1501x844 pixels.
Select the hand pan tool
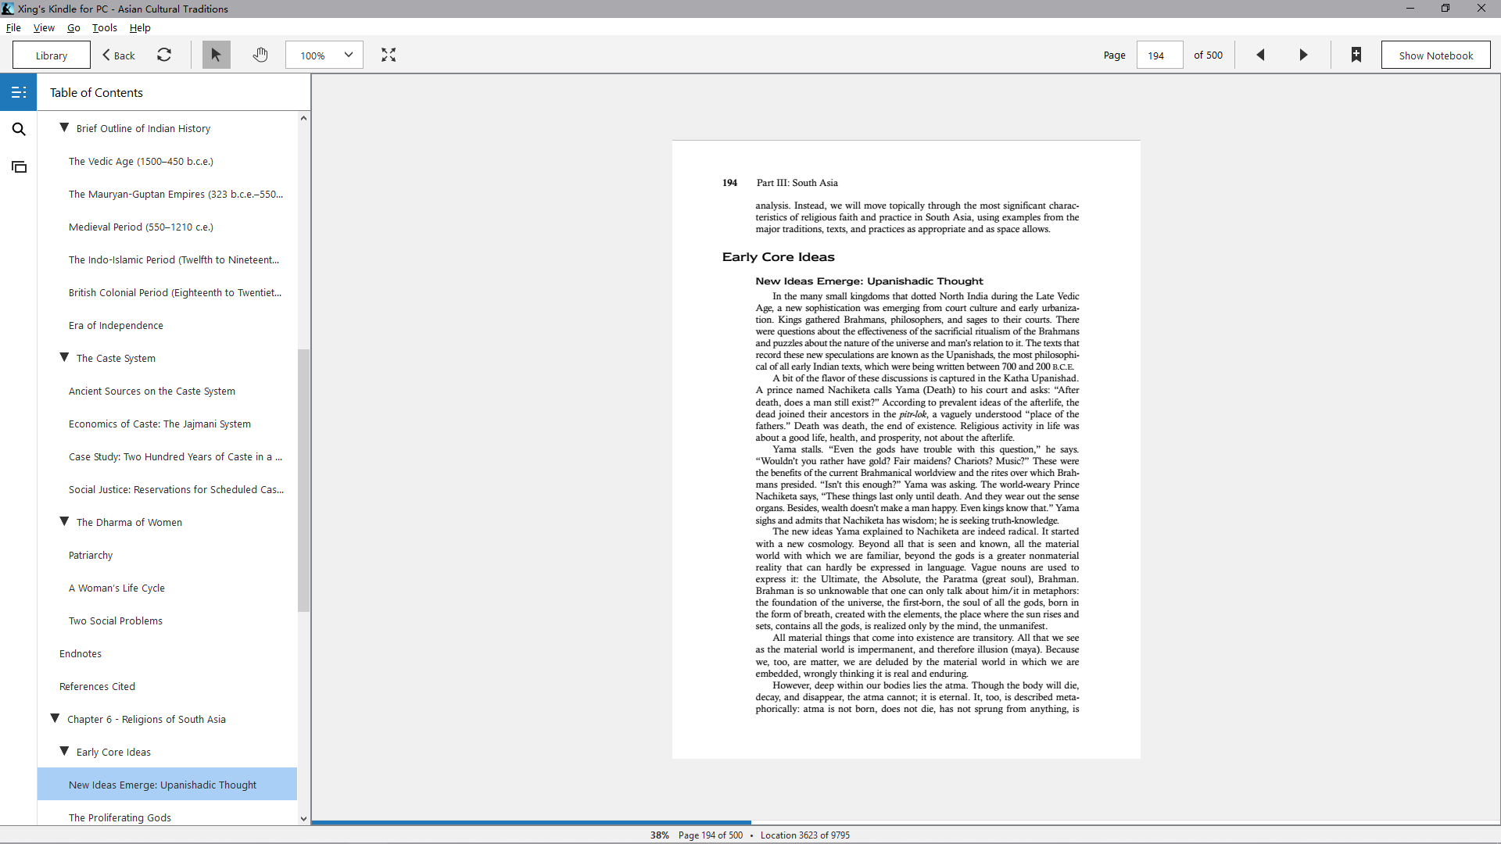[260, 55]
